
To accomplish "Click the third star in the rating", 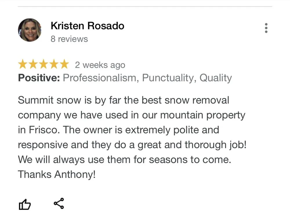I will (43, 64).
